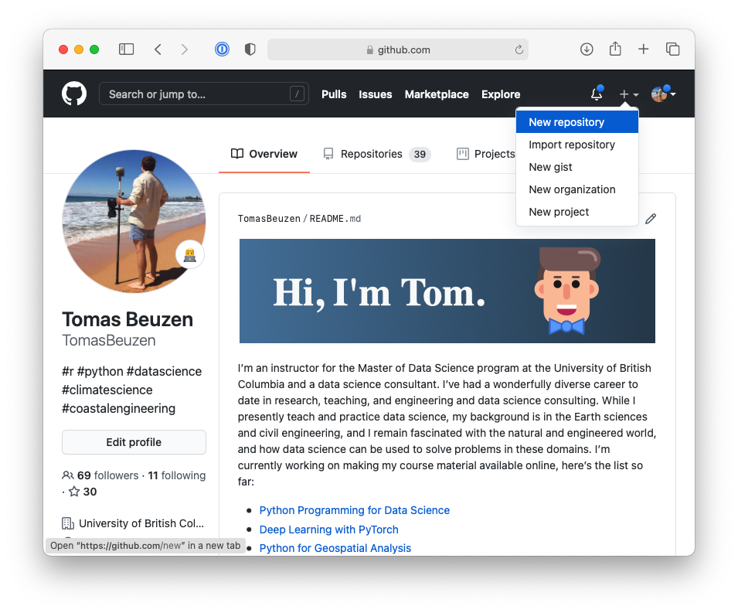Click the 30 stars count
The height and width of the screenshot is (613, 738).
click(x=90, y=492)
